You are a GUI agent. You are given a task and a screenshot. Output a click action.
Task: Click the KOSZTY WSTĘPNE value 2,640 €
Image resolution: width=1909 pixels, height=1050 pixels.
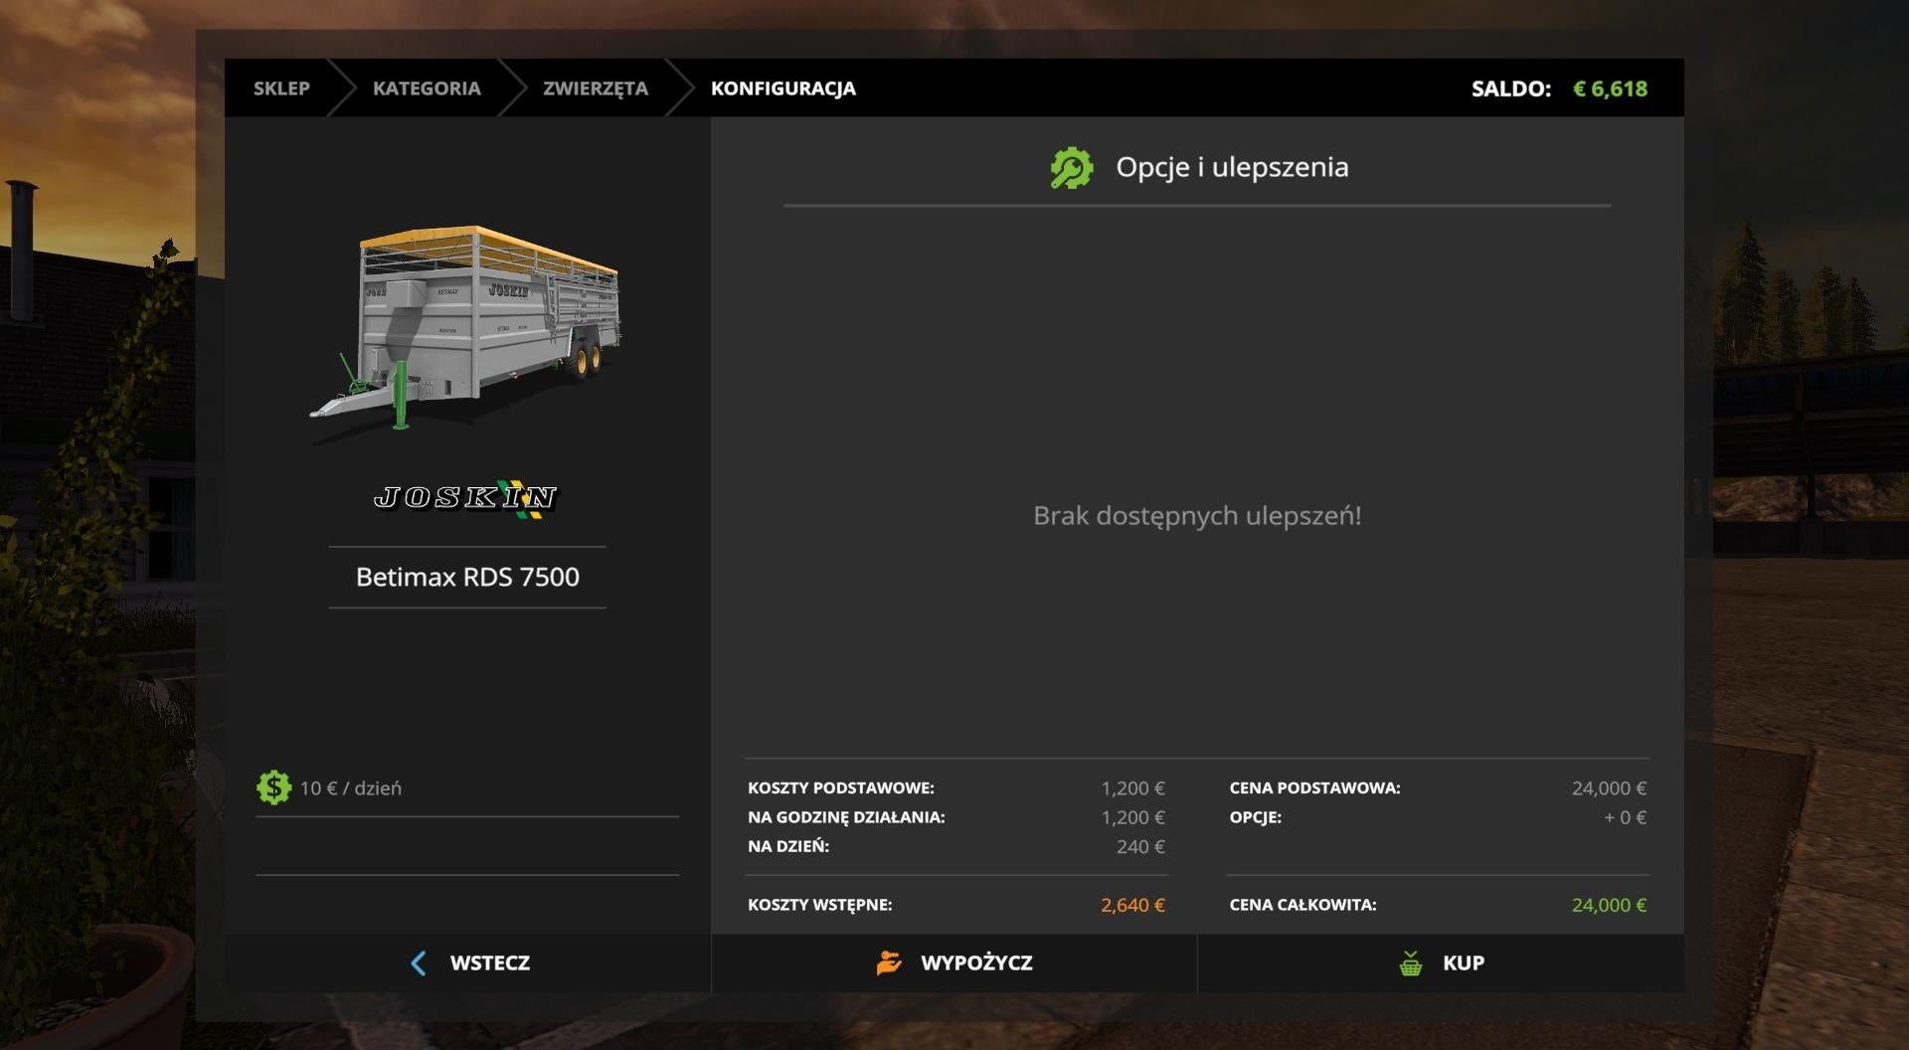pos(1132,906)
